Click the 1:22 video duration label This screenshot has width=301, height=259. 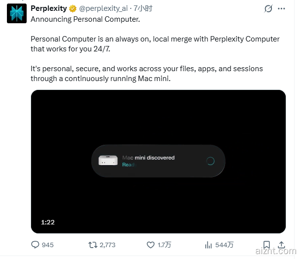click(47, 222)
